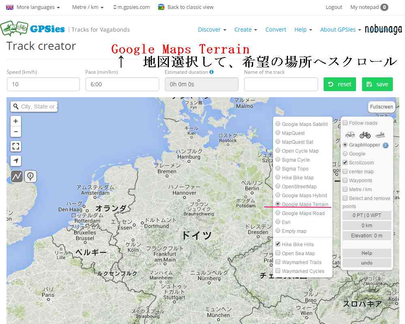Click the Name of the track field

click(x=281, y=84)
